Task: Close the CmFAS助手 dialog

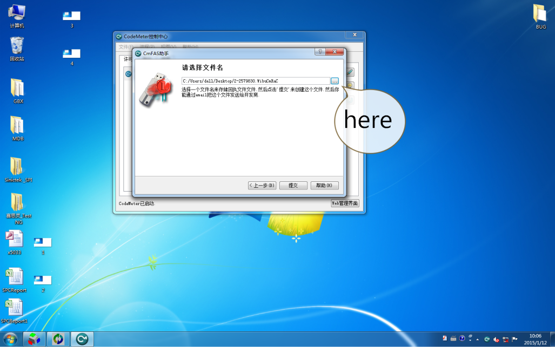Action: coord(336,52)
